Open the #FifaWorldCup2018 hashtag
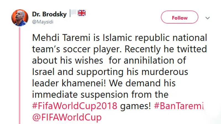Screen dimensions: 221x124 tap(75, 106)
